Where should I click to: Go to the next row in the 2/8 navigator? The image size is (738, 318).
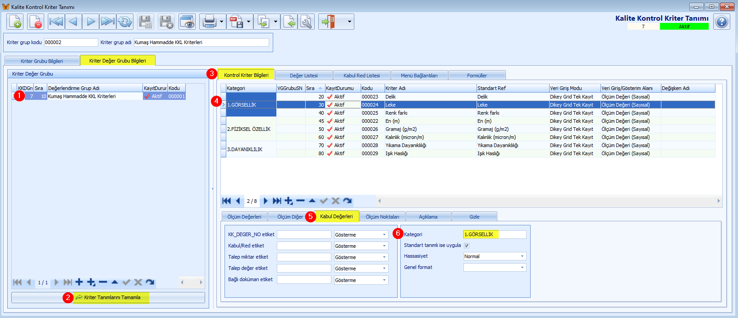coord(266,201)
